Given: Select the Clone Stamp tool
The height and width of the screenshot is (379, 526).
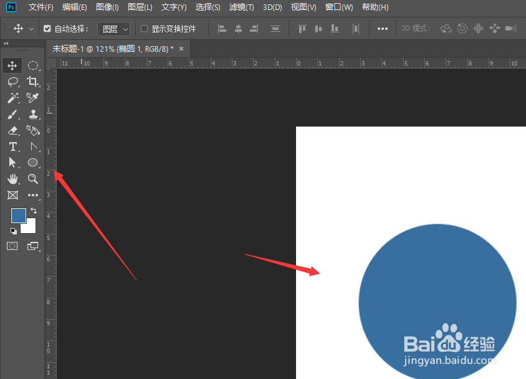Looking at the screenshot, I should (x=33, y=114).
